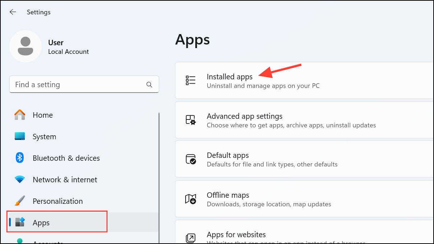This screenshot has height=244, width=434.
Task: Click the User account name
Action: (56, 42)
